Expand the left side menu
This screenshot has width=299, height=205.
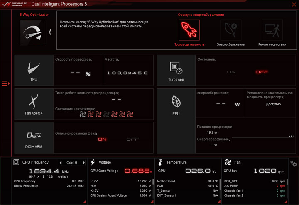pos(6,83)
